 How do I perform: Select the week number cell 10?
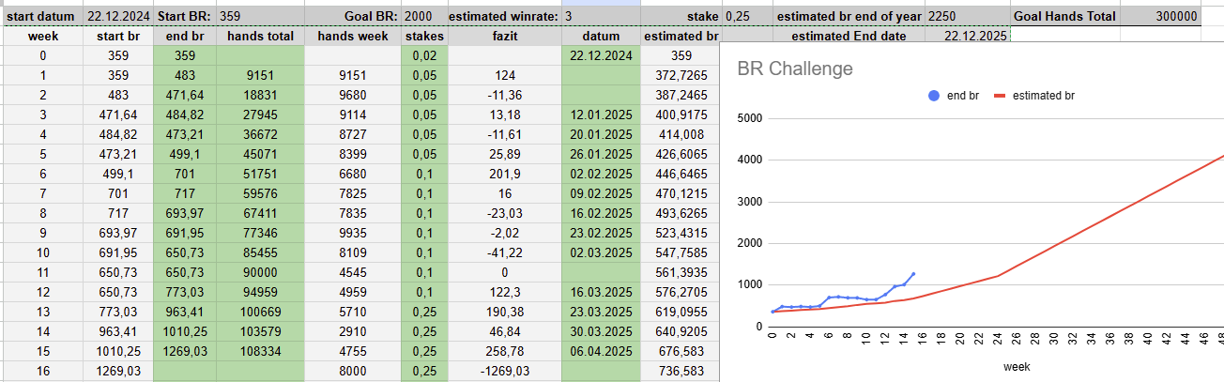[43, 252]
